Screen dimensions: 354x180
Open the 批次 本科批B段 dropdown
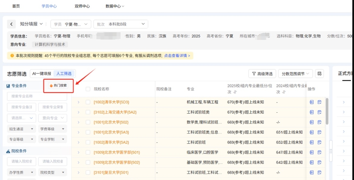[121, 24]
